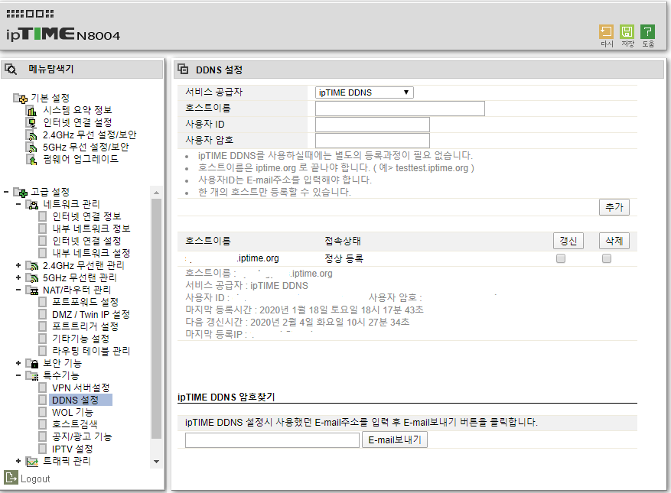Image resolution: width=671 pixels, height=493 pixels.
Task: Click the page icon beside VPN 서버설정
Action: point(42,388)
